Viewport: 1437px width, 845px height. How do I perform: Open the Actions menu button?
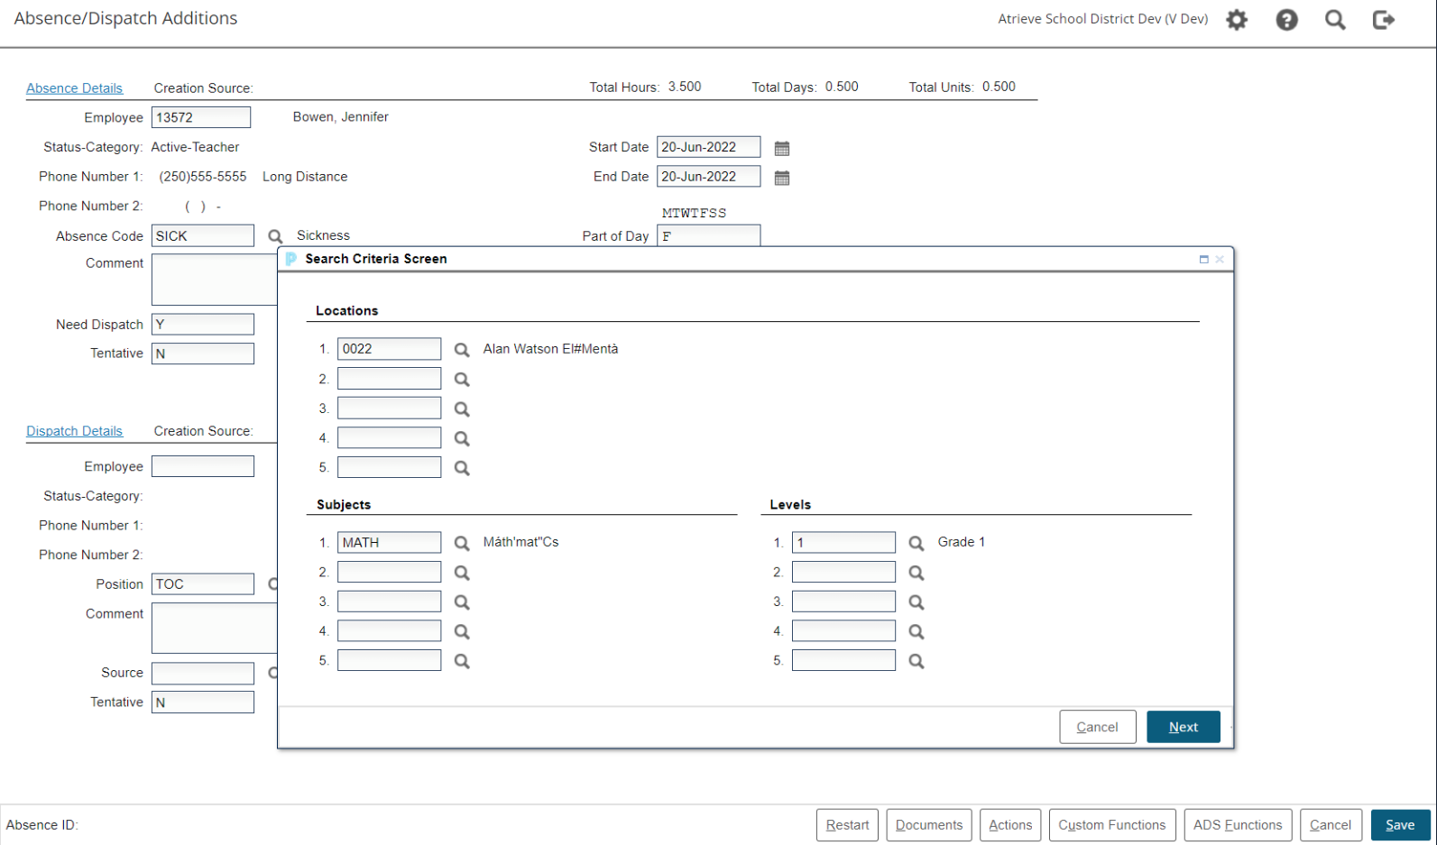1009,825
